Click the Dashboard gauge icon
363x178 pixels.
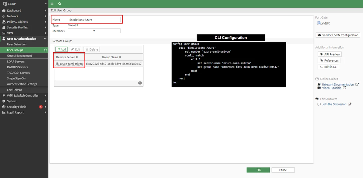pyautogui.click(x=4, y=11)
